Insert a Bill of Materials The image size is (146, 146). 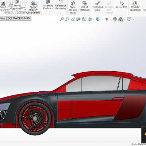coord(85,6)
